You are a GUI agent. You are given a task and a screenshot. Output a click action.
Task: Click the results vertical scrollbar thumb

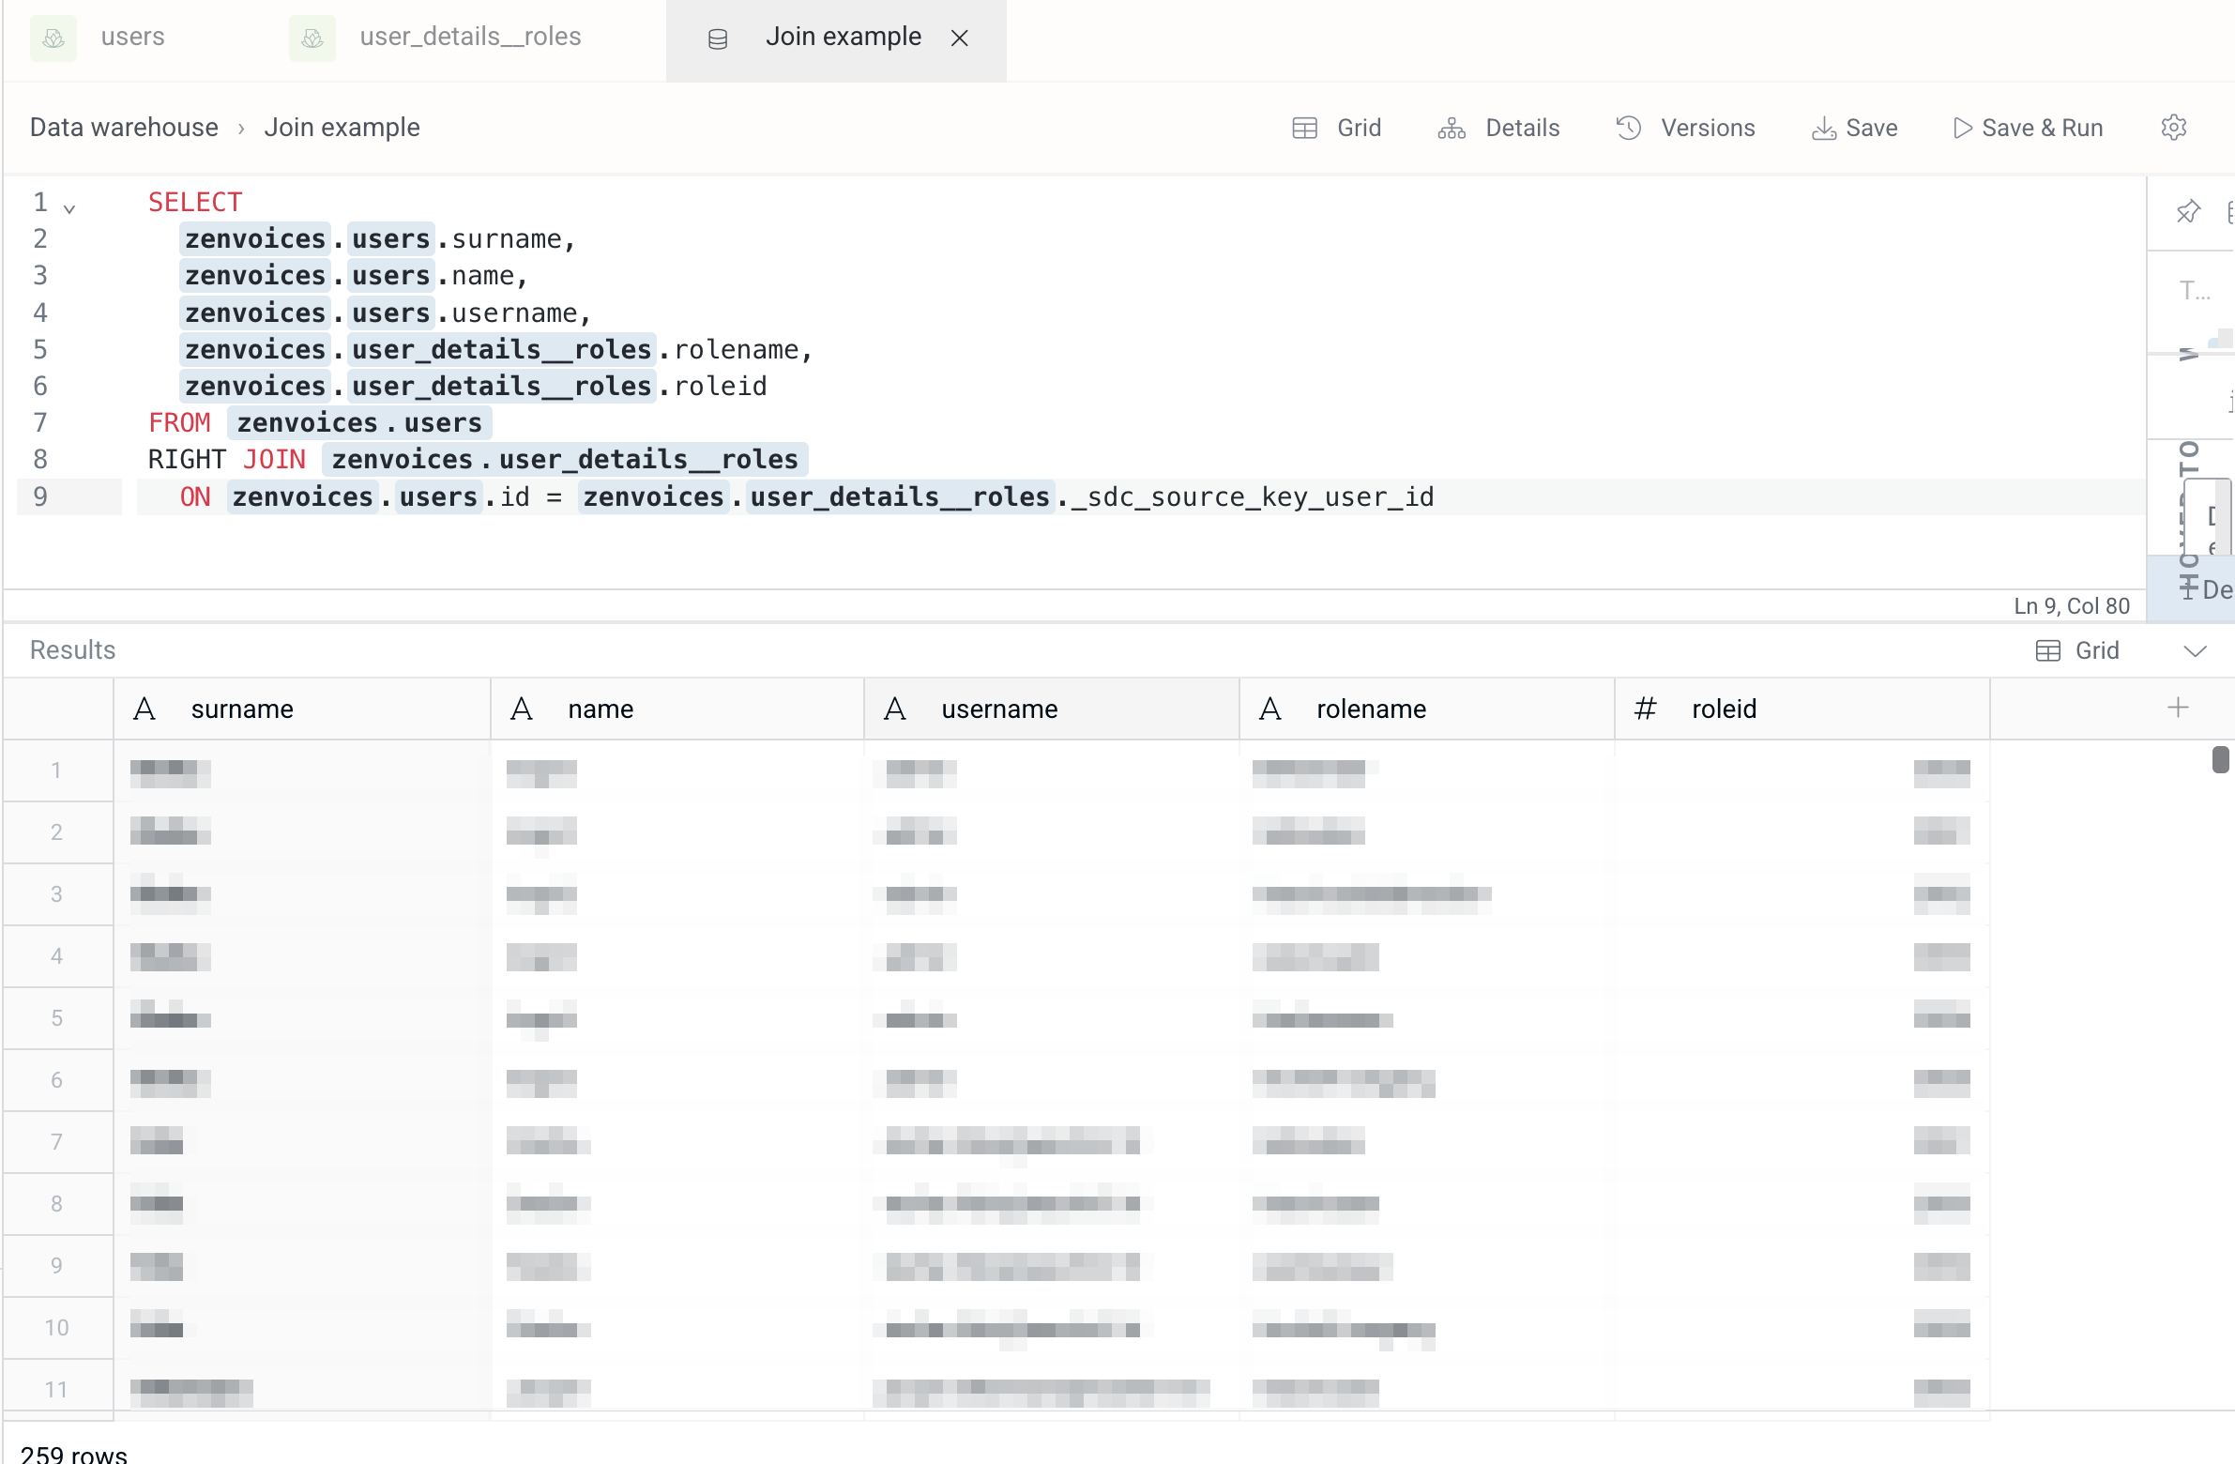pyautogui.click(x=2221, y=760)
